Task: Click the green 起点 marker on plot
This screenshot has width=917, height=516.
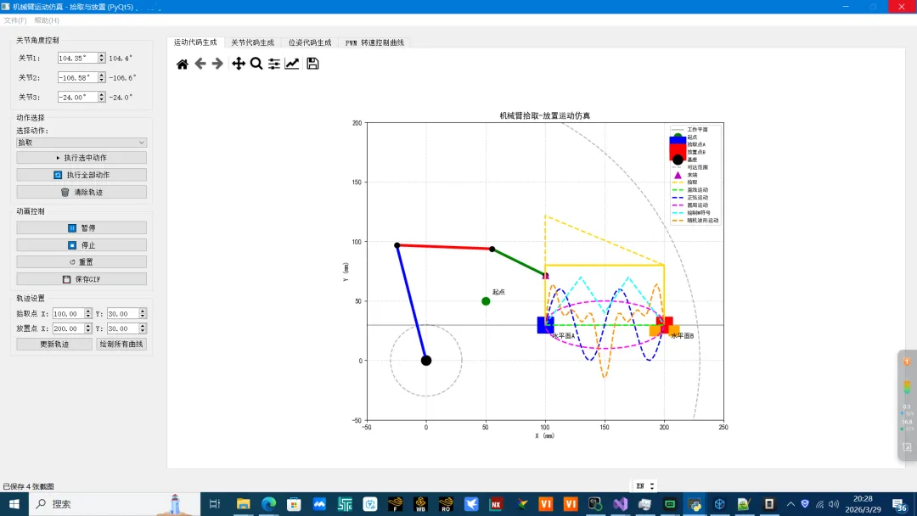Action: [486, 301]
